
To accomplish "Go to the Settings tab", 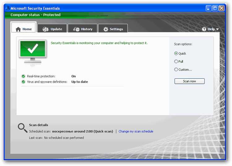I will click(113, 28).
